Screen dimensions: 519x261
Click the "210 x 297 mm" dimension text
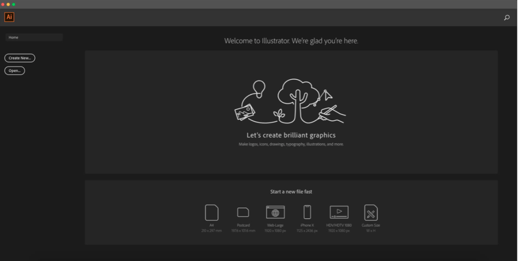tap(211, 231)
